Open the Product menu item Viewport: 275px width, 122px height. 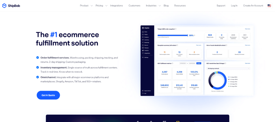(84, 6)
